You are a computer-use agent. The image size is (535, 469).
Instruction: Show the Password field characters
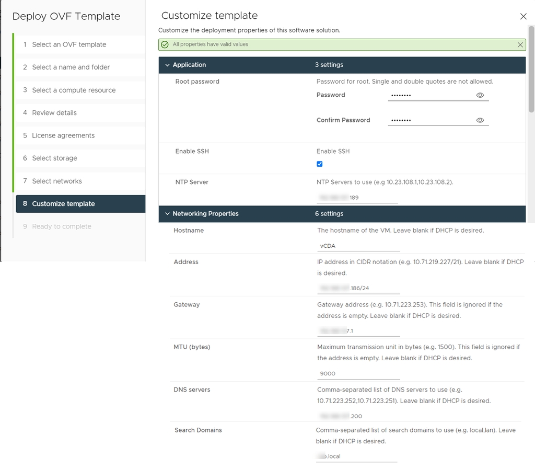point(480,95)
